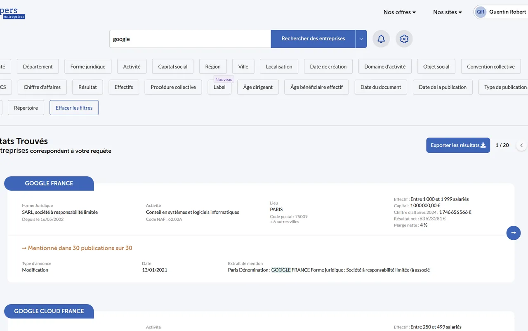Click 'Conseil en systèmes et logiciels informatiques'
The image size is (528, 331).
(x=193, y=212)
